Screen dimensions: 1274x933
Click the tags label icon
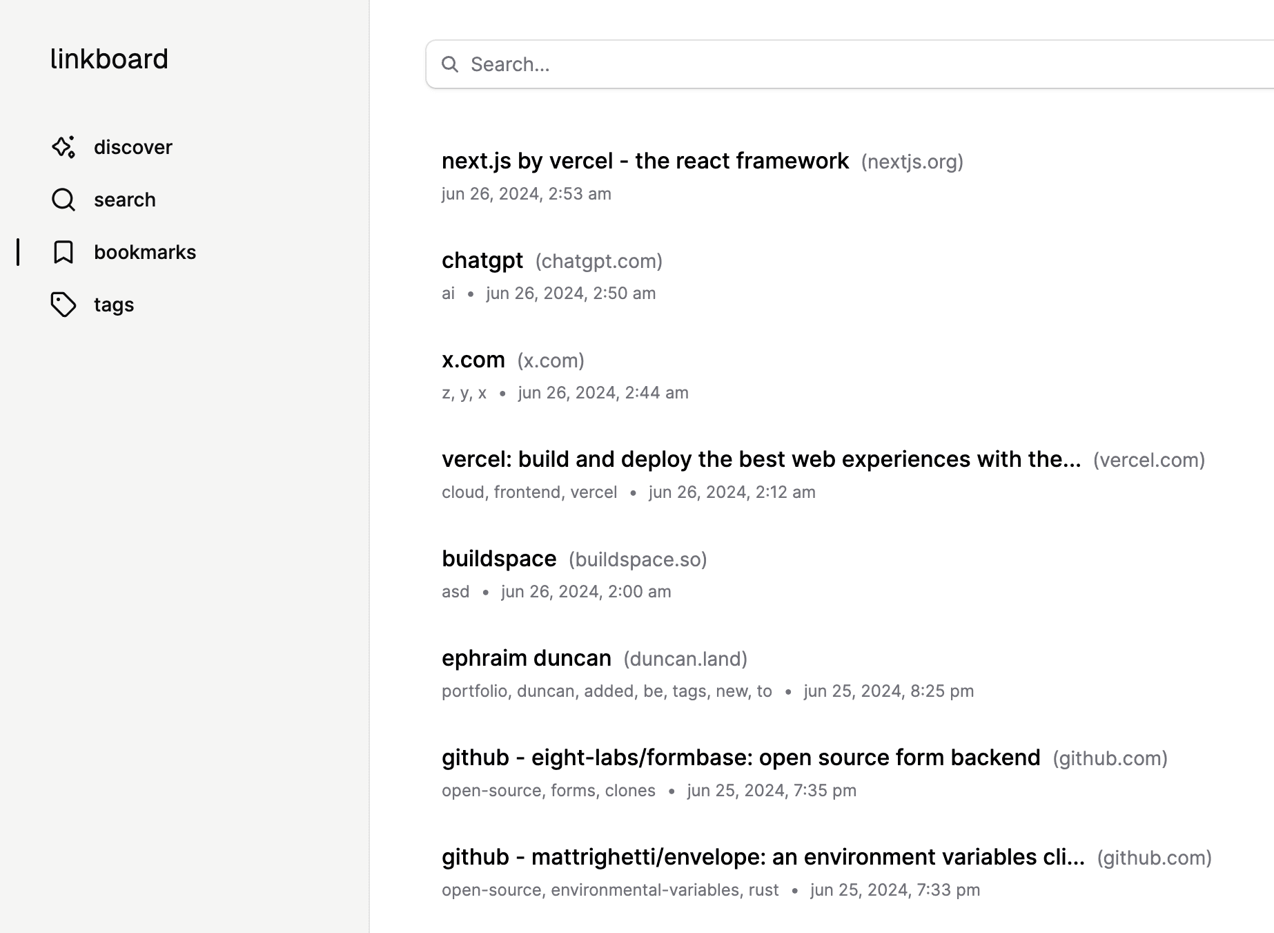(63, 305)
